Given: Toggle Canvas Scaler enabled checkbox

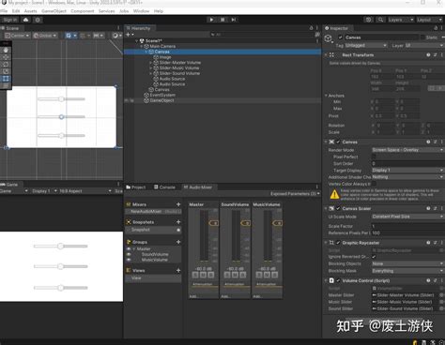Looking at the screenshot, I should click(338, 208).
